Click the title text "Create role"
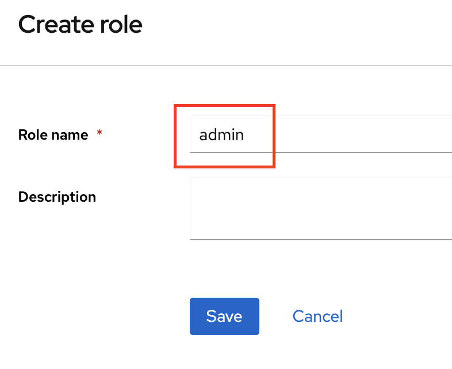This screenshot has height=369, width=452. (81, 25)
